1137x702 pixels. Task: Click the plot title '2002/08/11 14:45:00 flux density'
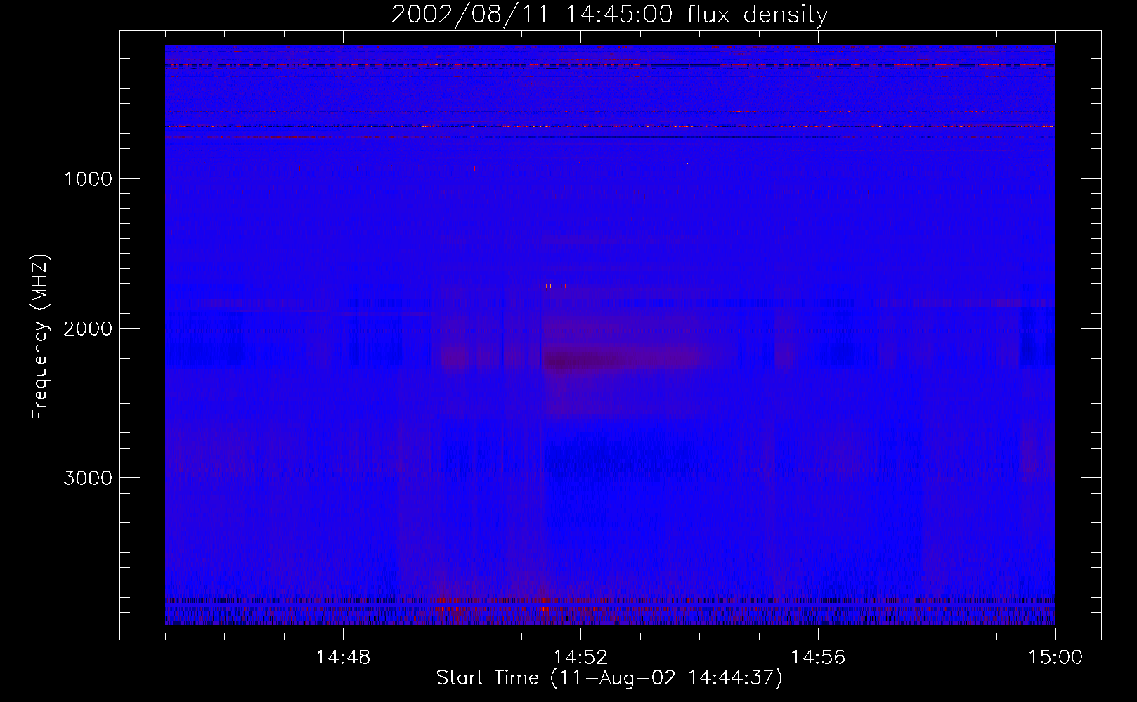coord(609,15)
